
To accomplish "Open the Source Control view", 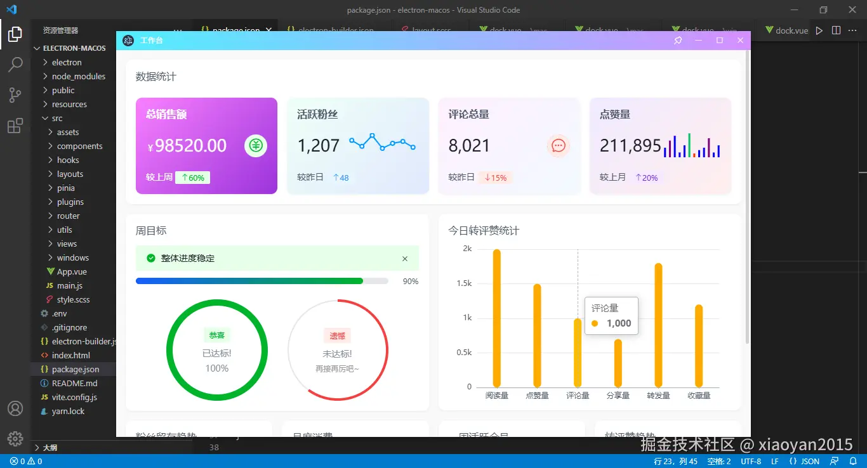I will click(15, 94).
